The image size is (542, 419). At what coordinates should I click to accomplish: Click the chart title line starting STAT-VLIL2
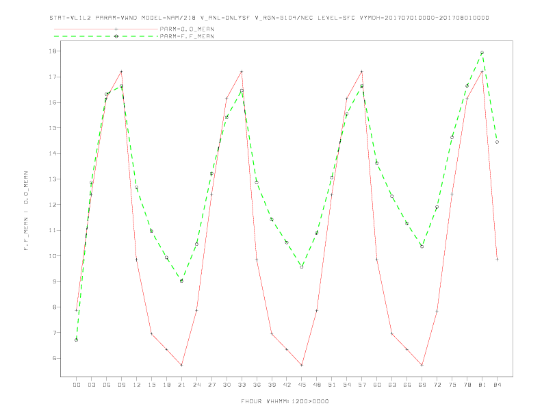coord(269,18)
